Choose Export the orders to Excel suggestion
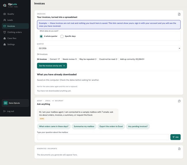 (111, 126)
